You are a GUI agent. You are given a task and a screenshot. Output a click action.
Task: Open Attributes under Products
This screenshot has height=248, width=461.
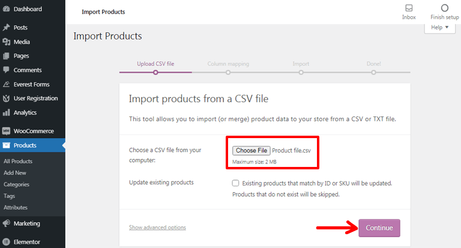coord(16,207)
